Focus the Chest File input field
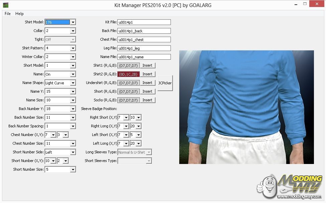Viewport: 326px width, 203px height. point(144,40)
